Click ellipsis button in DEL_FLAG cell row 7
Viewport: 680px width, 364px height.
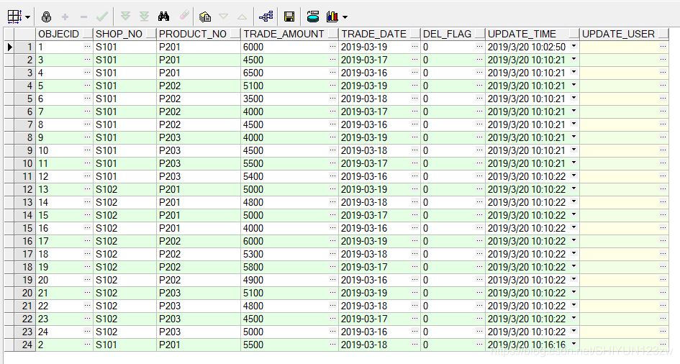point(479,124)
